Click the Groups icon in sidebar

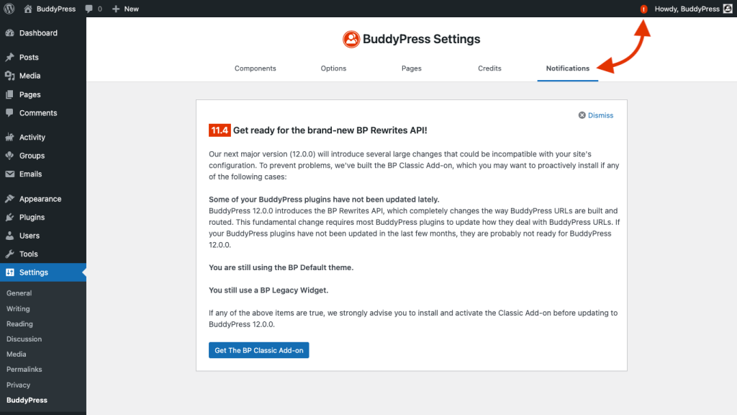pyautogui.click(x=10, y=156)
